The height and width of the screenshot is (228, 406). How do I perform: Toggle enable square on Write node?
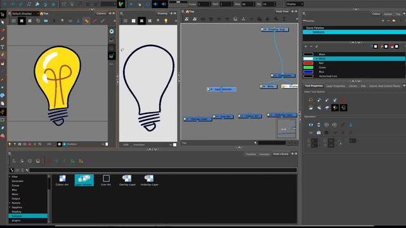(x=261, y=86)
